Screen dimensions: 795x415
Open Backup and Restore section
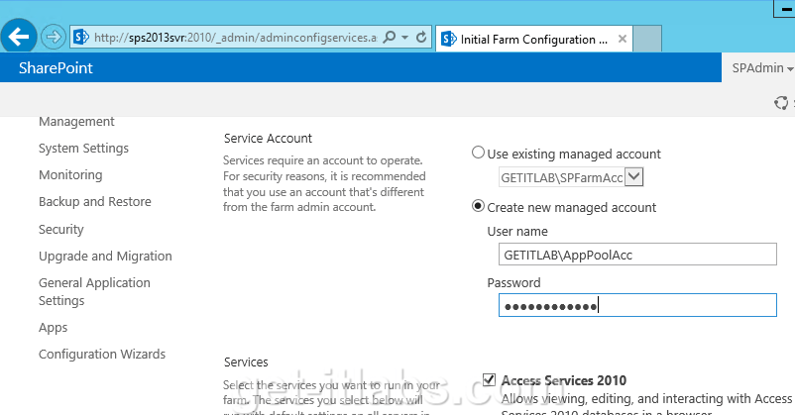coord(95,202)
